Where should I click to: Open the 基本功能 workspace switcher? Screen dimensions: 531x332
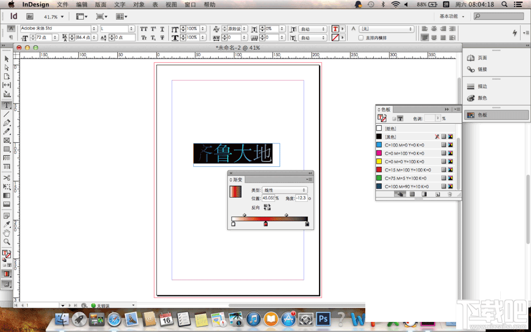pyautogui.click(x=452, y=16)
